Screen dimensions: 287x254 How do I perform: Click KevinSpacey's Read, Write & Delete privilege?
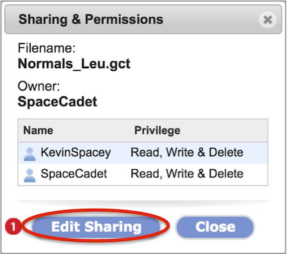(187, 153)
